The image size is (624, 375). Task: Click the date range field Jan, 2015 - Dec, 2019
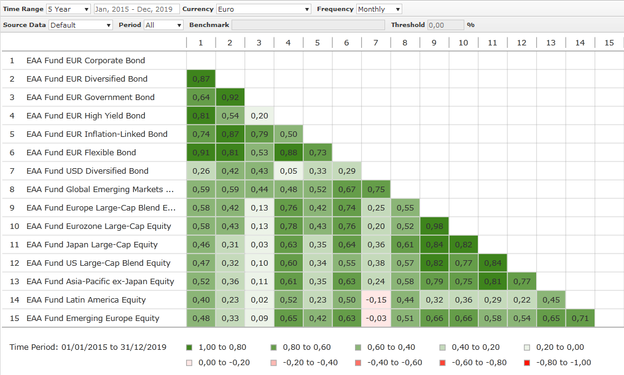click(x=137, y=9)
